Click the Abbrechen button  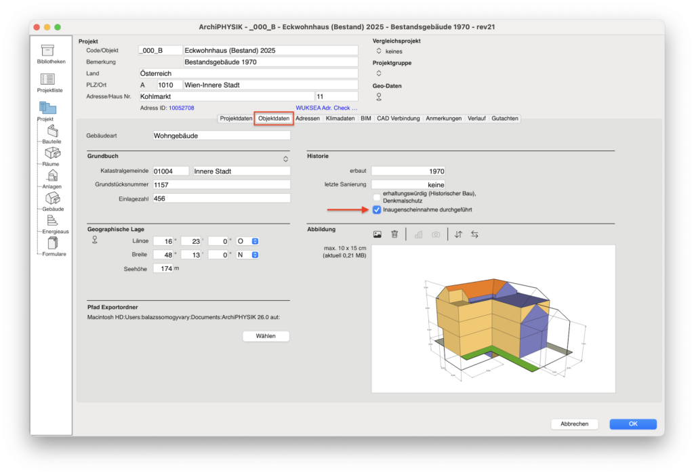pyautogui.click(x=575, y=424)
